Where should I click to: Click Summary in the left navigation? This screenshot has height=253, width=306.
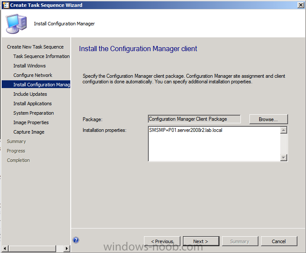pos(16,141)
